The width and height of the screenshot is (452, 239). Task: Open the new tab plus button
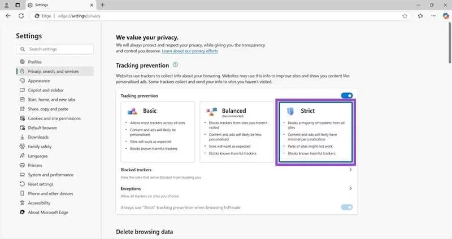(x=102, y=5)
